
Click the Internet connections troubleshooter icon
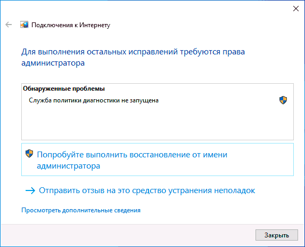[24, 25]
